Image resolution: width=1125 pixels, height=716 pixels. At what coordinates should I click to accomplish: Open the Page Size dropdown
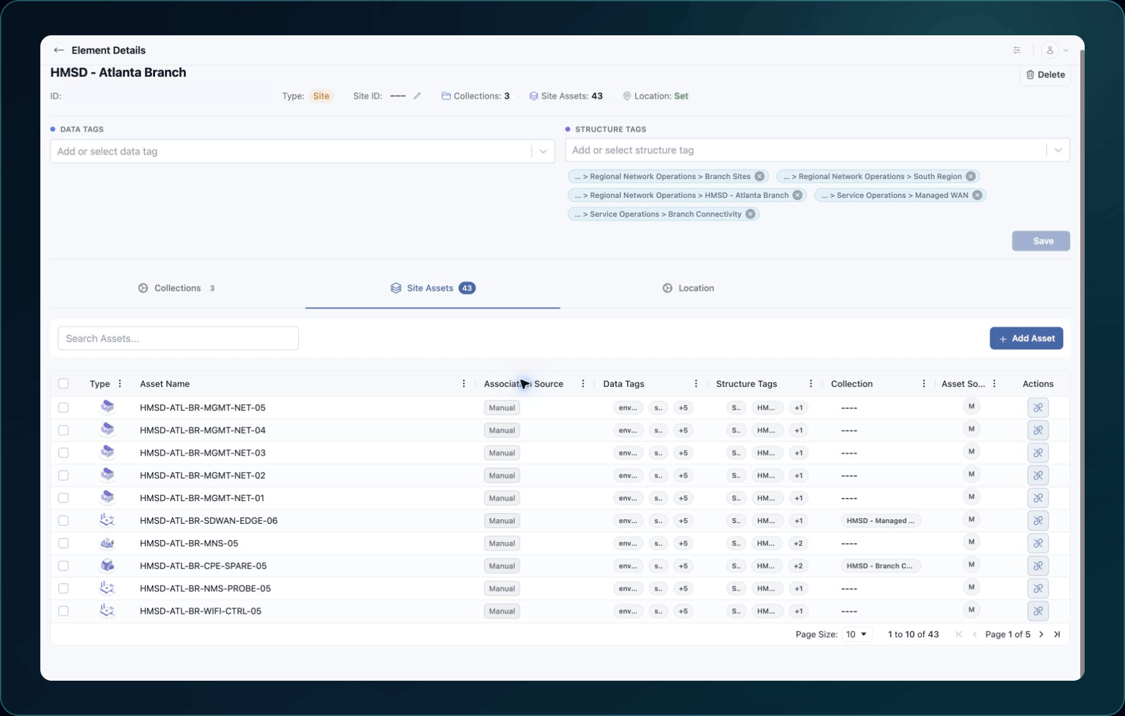857,635
